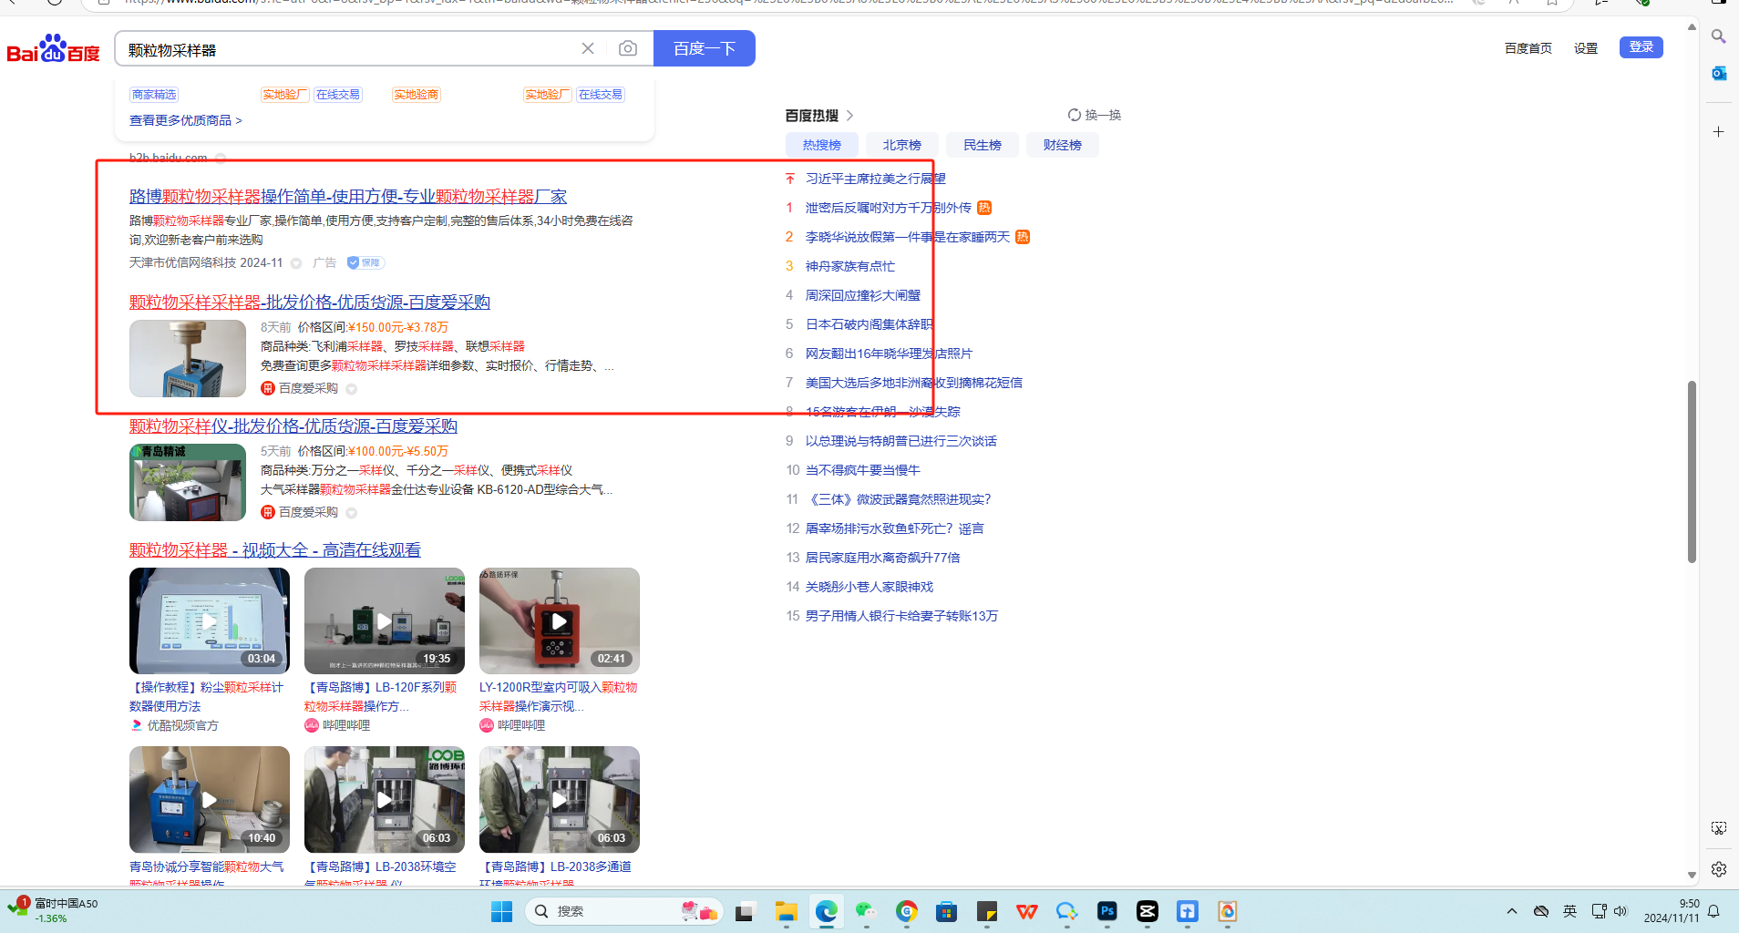1739x933 pixels.
Task: Open the 设置 settings link
Action: point(1586,48)
